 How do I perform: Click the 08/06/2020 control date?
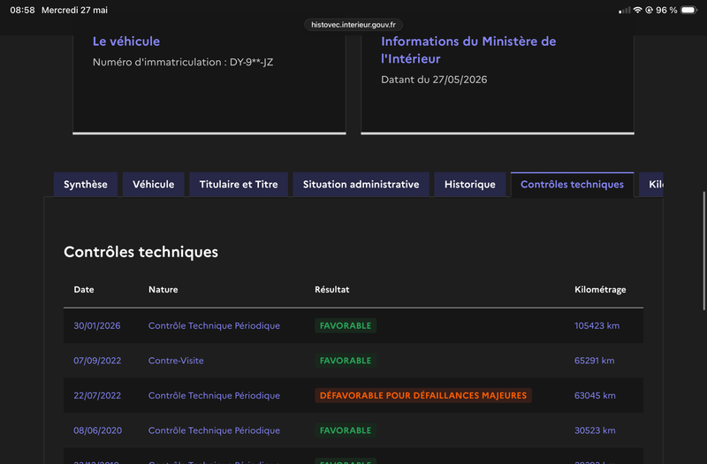[x=97, y=430]
